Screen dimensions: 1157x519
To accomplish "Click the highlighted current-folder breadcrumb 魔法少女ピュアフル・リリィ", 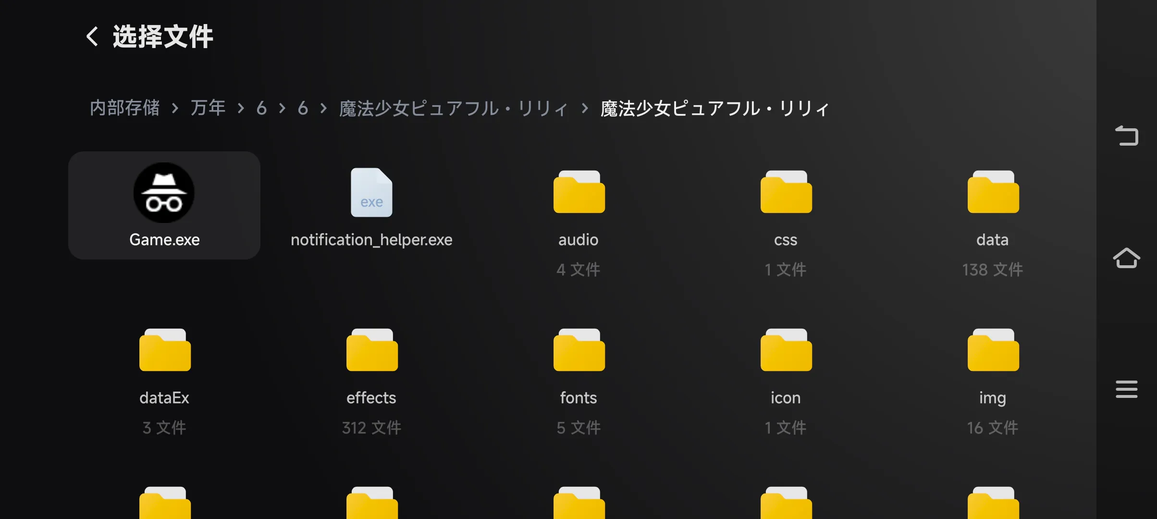I will tap(714, 109).
